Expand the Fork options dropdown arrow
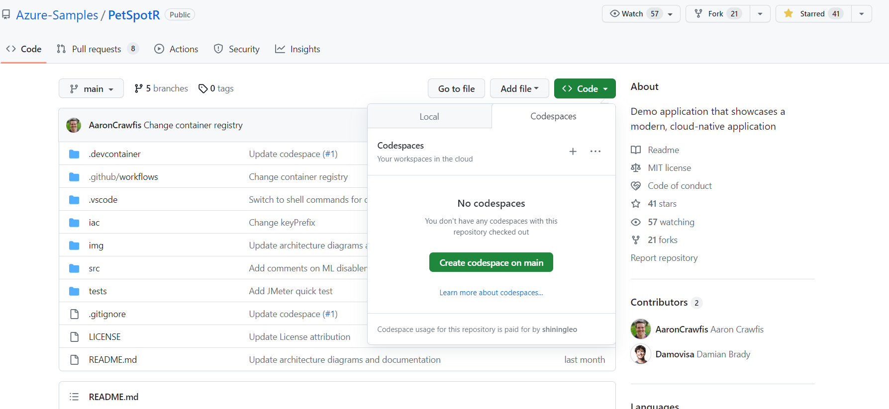The height and width of the screenshot is (409, 889). click(760, 14)
